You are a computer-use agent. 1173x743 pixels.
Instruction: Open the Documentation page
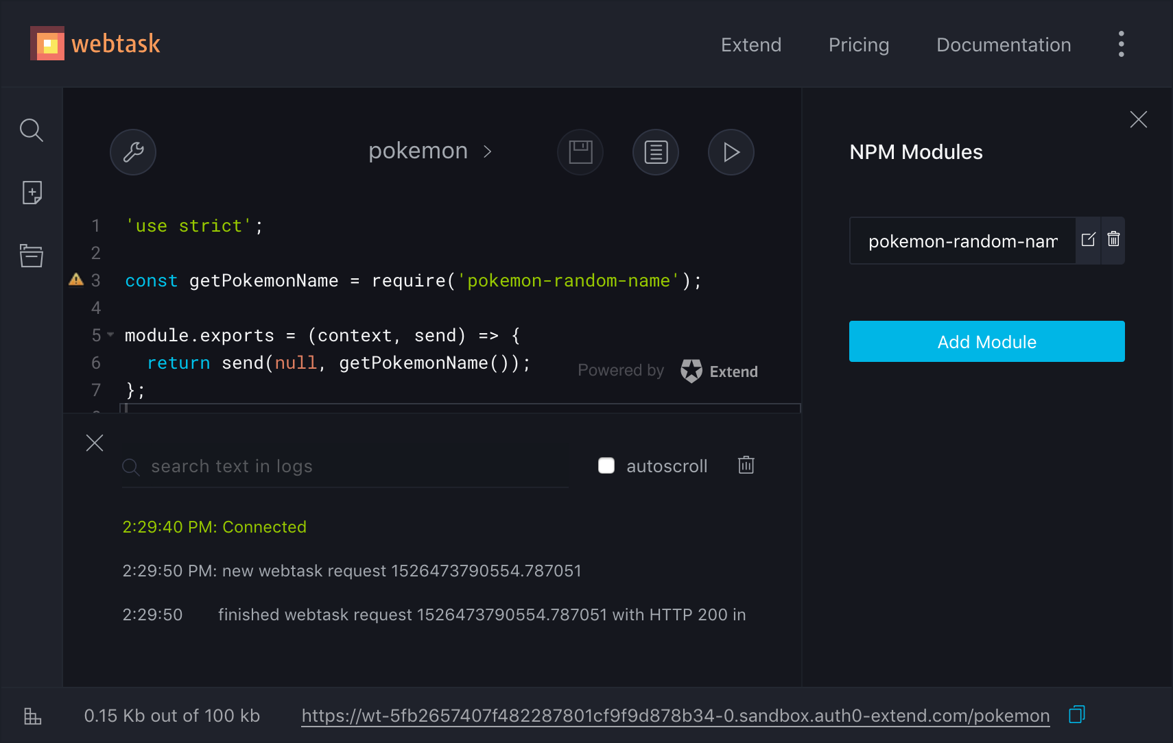tap(1004, 45)
